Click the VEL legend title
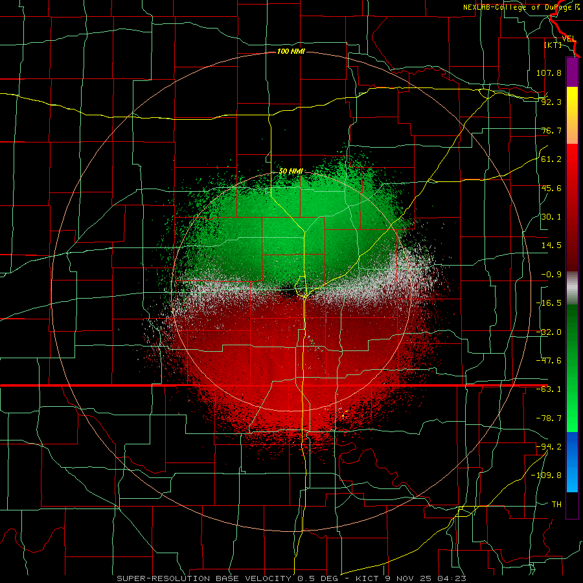 coord(569,39)
